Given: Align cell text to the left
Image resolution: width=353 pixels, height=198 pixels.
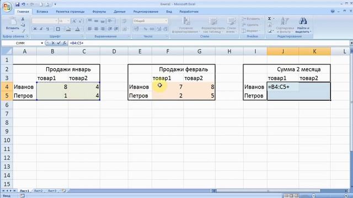Looking at the screenshot, I should click(x=89, y=29).
